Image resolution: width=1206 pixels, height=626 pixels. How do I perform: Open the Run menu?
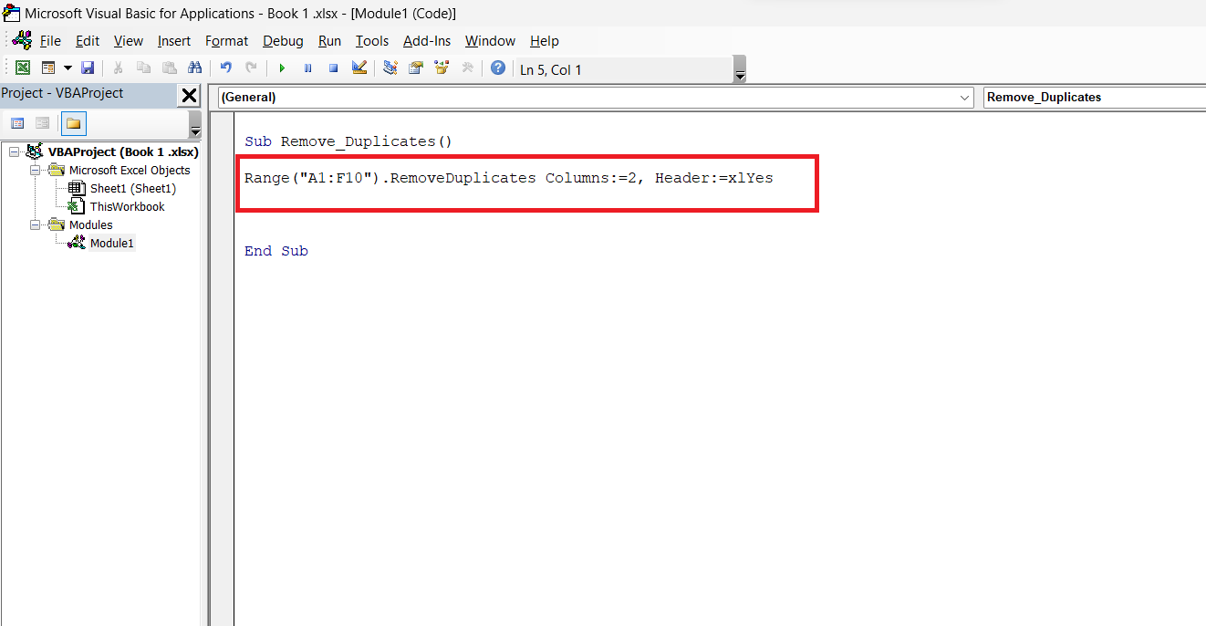click(329, 41)
